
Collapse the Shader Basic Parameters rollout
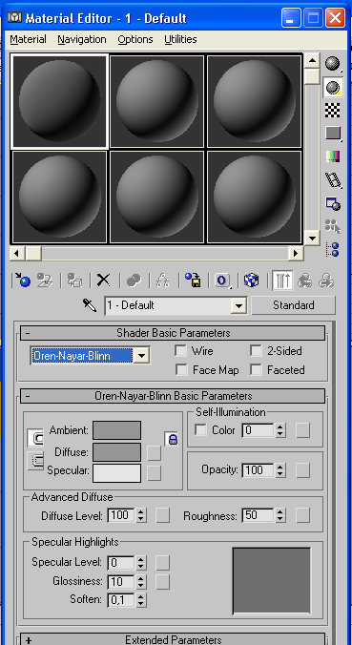173,333
